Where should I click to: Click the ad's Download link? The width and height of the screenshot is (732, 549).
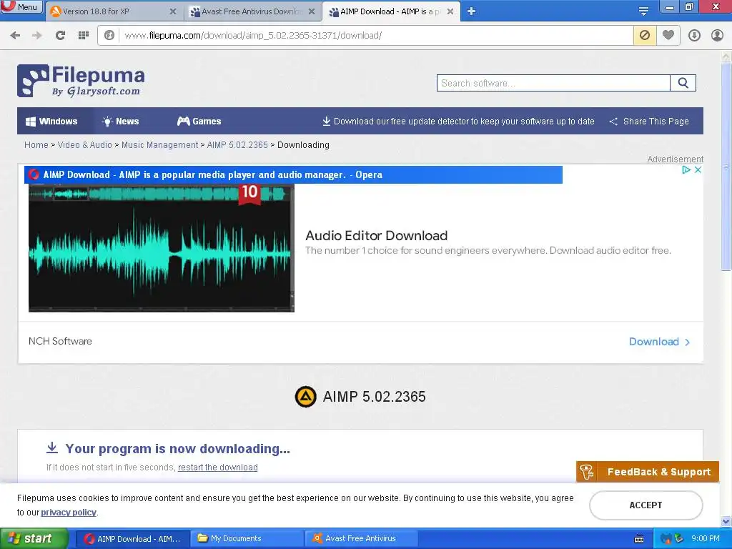click(659, 342)
